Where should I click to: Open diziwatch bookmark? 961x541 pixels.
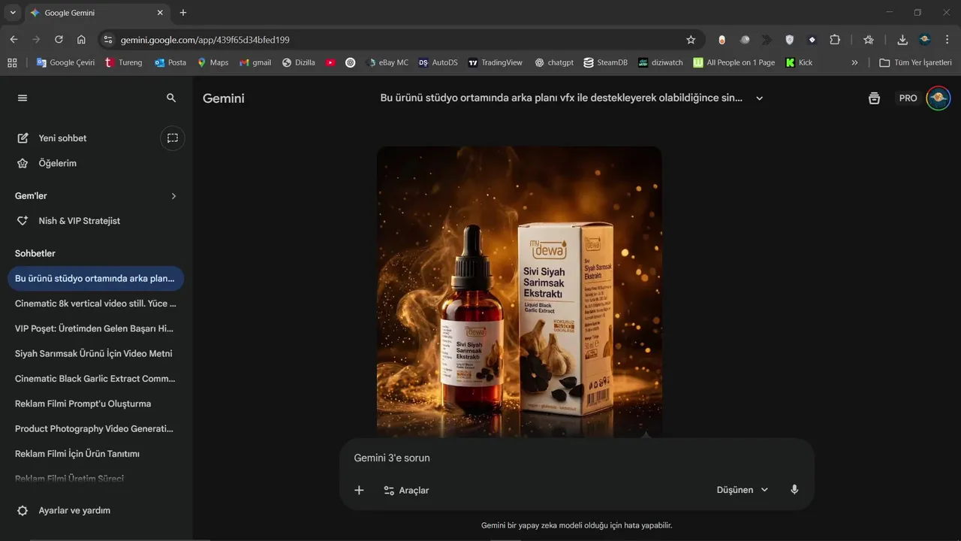click(x=660, y=62)
